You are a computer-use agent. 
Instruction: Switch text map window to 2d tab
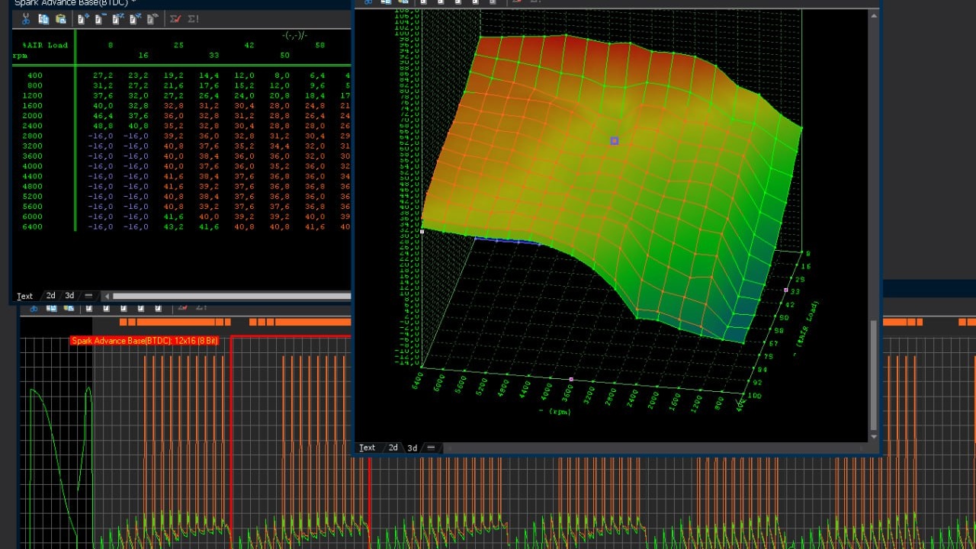(x=50, y=296)
